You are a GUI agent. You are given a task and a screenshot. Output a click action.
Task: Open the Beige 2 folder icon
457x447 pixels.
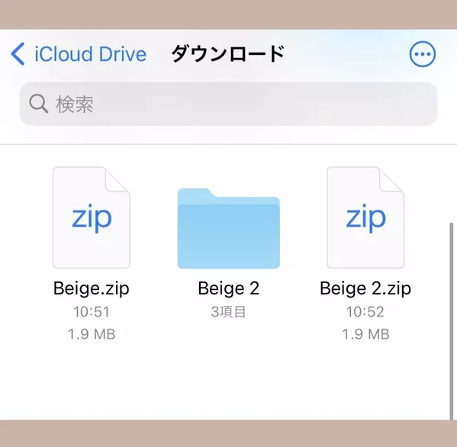229,228
